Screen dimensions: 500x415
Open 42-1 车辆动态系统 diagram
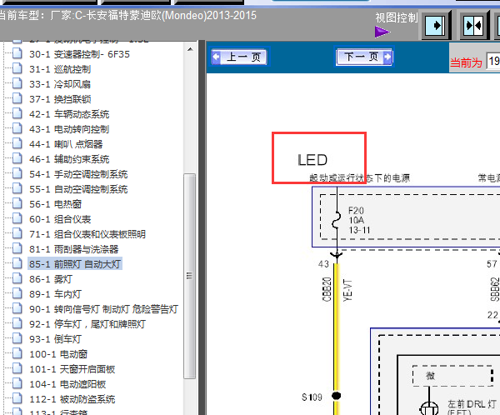pos(69,114)
